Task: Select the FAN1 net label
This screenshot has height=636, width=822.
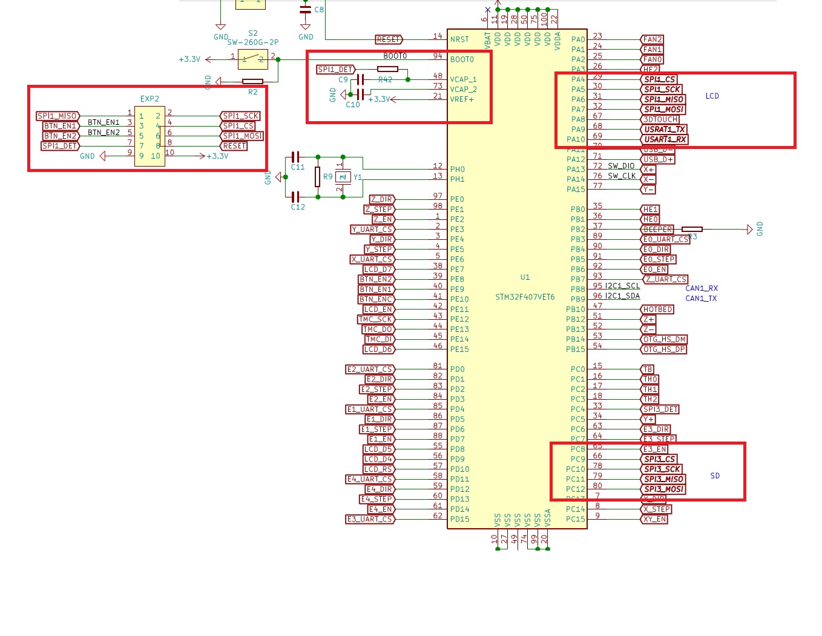Action: [x=652, y=50]
